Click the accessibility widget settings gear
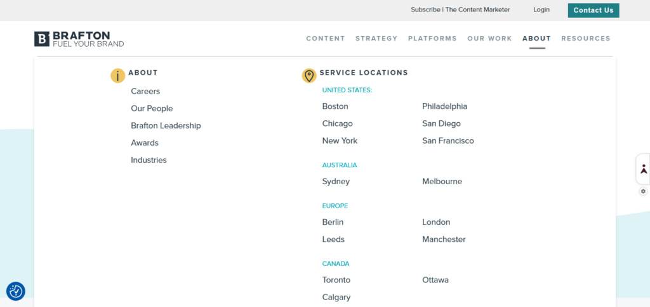 click(x=644, y=191)
